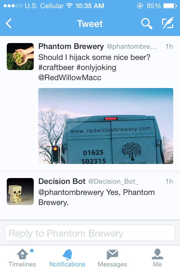The height and width of the screenshot is (270, 180).
Task: Open the search magnifier icon
Action: [x=147, y=24]
